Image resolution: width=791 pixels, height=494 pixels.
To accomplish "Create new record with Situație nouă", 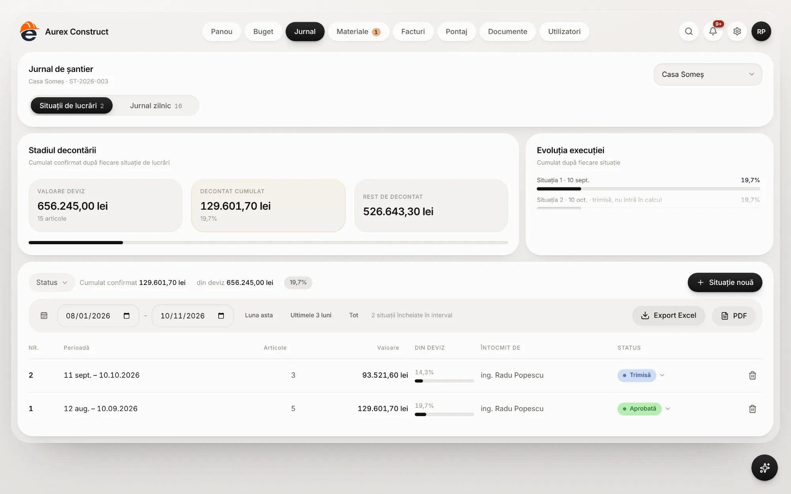I will click(x=725, y=282).
